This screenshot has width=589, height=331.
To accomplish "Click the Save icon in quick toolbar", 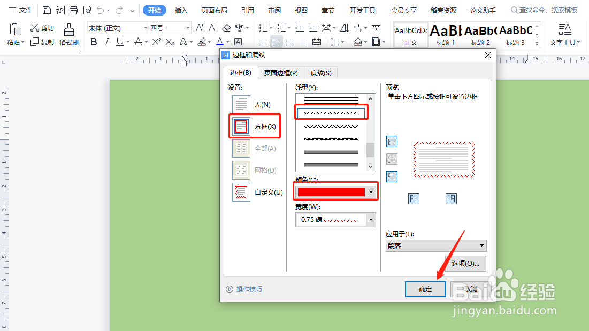I will coord(47,10).
